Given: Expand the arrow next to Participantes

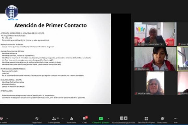Looking at the screenshot, I should (x=63, y=118).
